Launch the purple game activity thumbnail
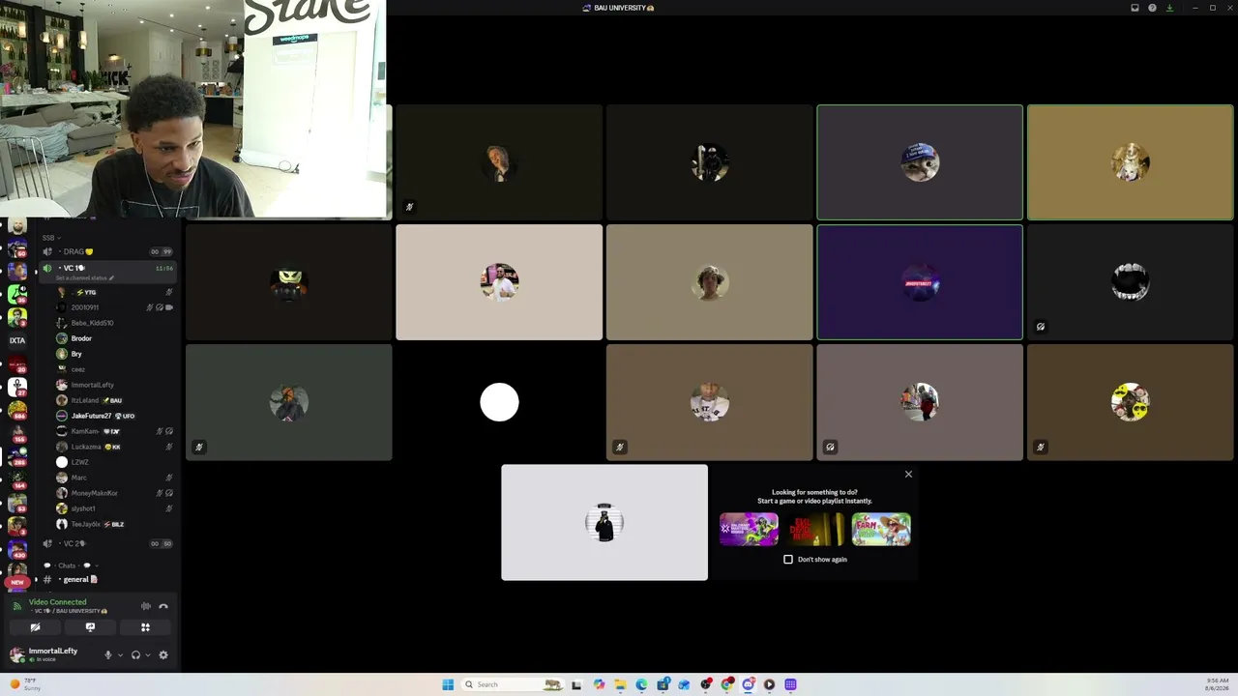Viewport: 1238px width, 696px height. pos(749,530)
